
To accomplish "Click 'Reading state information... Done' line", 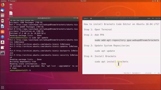I will pos(28,64).
